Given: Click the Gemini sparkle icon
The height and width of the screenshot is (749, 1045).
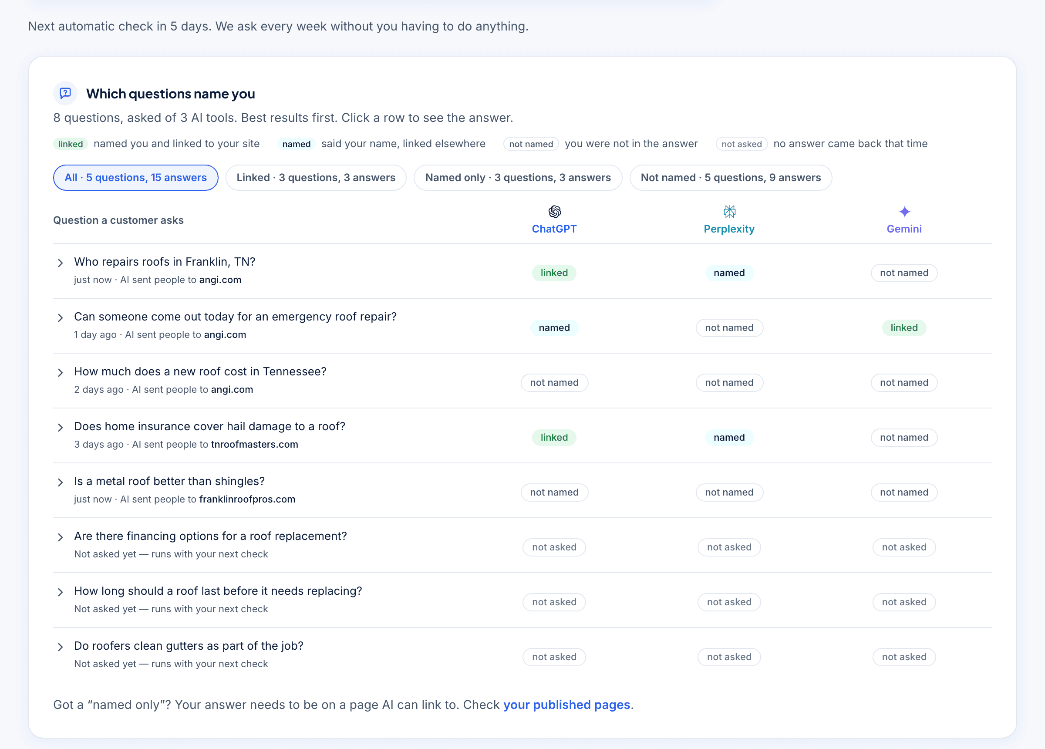Looking at the screenshot, I should point(904,212).
